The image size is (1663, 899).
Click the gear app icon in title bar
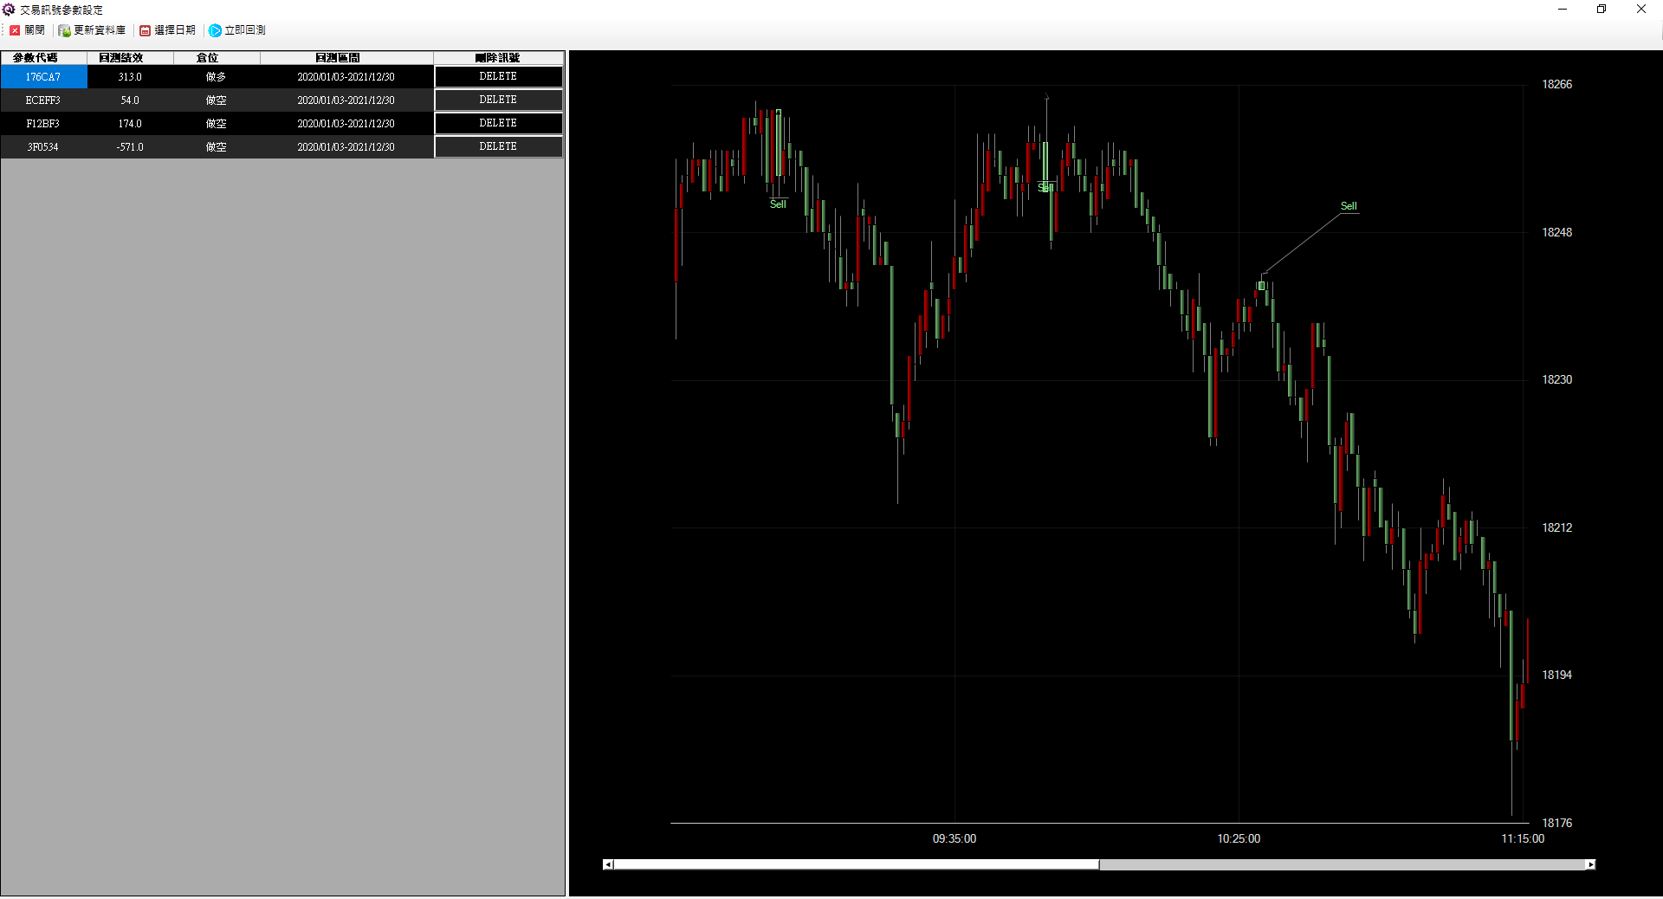coord(9,10)
